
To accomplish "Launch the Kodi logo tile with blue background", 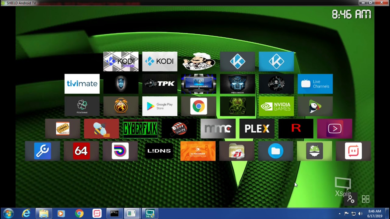I will point(276,61).
